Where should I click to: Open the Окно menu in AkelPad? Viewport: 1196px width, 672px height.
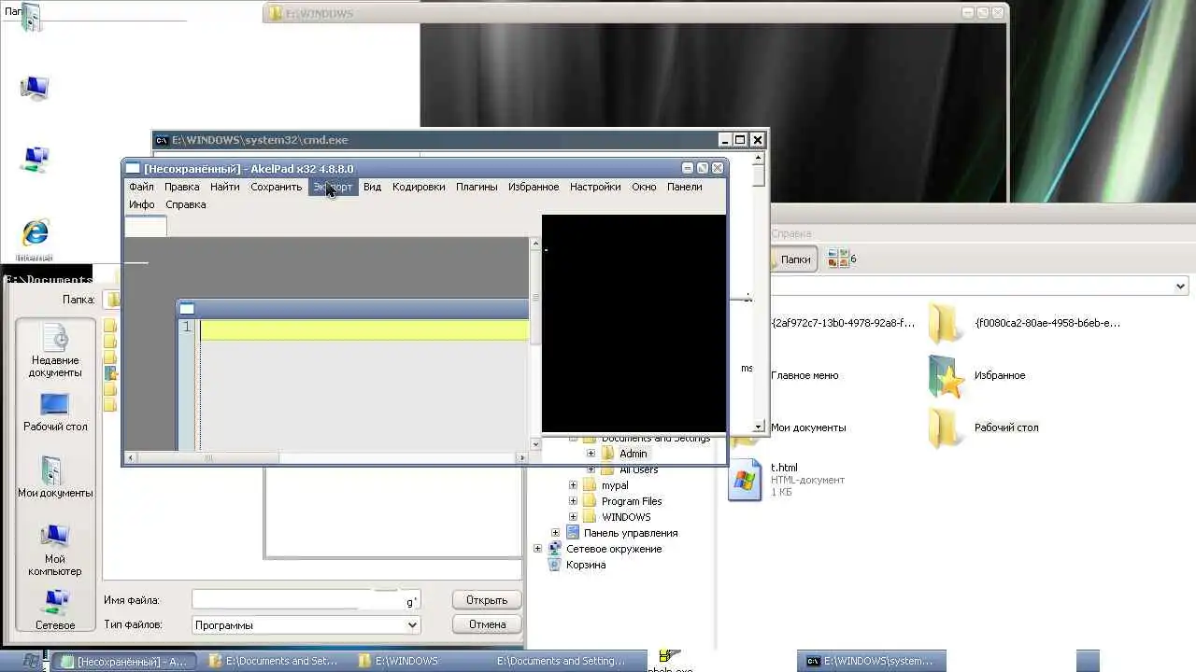click(x=644, y=187)
